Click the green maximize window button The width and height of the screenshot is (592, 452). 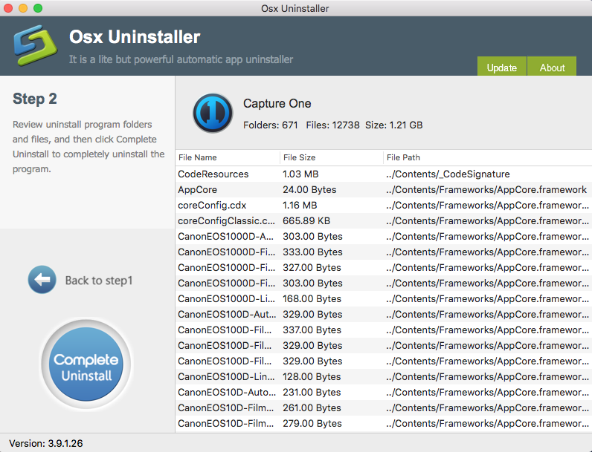click(38, 8)
